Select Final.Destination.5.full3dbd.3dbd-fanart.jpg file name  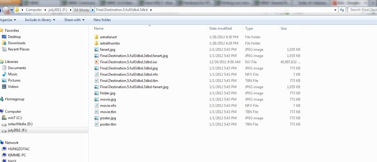(x=134, y=87)
